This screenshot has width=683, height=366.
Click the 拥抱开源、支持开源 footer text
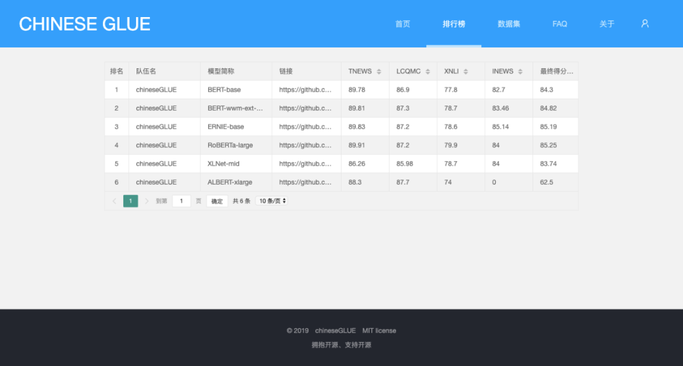tap(341, 345)
